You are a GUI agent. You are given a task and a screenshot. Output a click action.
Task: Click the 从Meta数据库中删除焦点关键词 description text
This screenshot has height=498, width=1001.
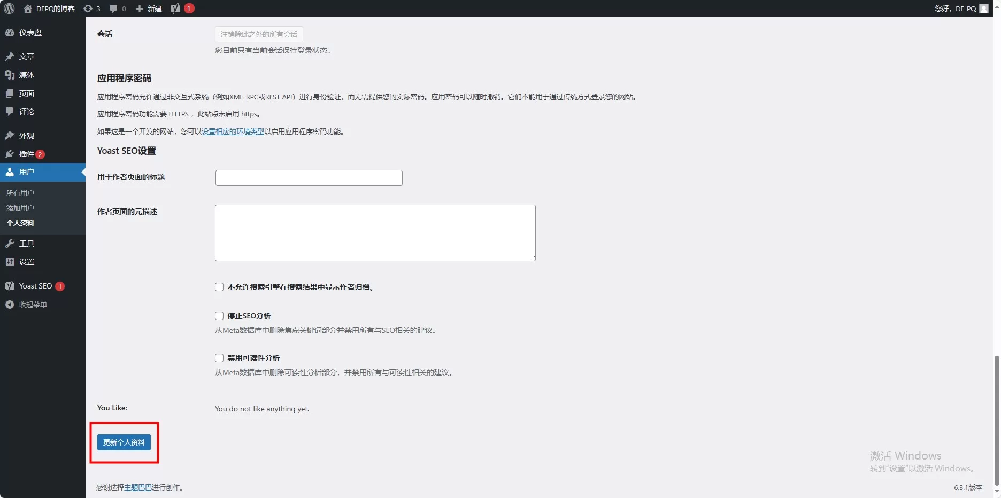tap(327, 331)
